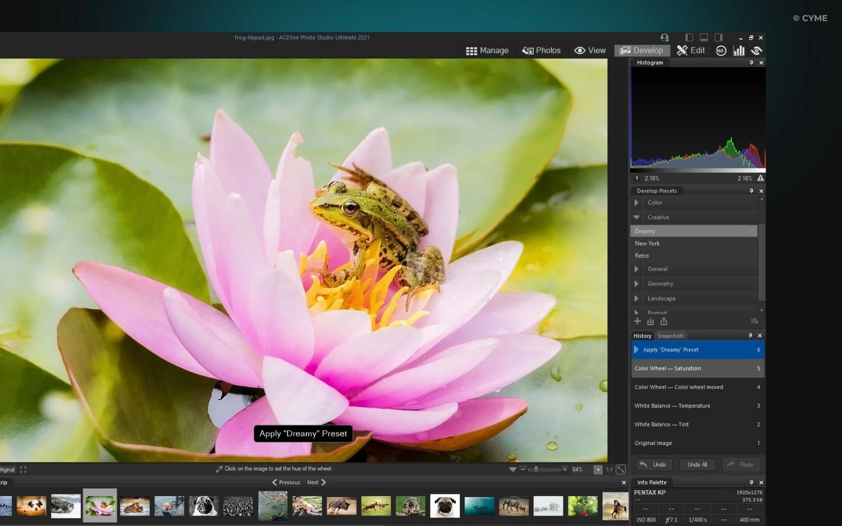
Task: Click the zoom in plus icon
Action: pyautogui.click(x=565, y=469)
